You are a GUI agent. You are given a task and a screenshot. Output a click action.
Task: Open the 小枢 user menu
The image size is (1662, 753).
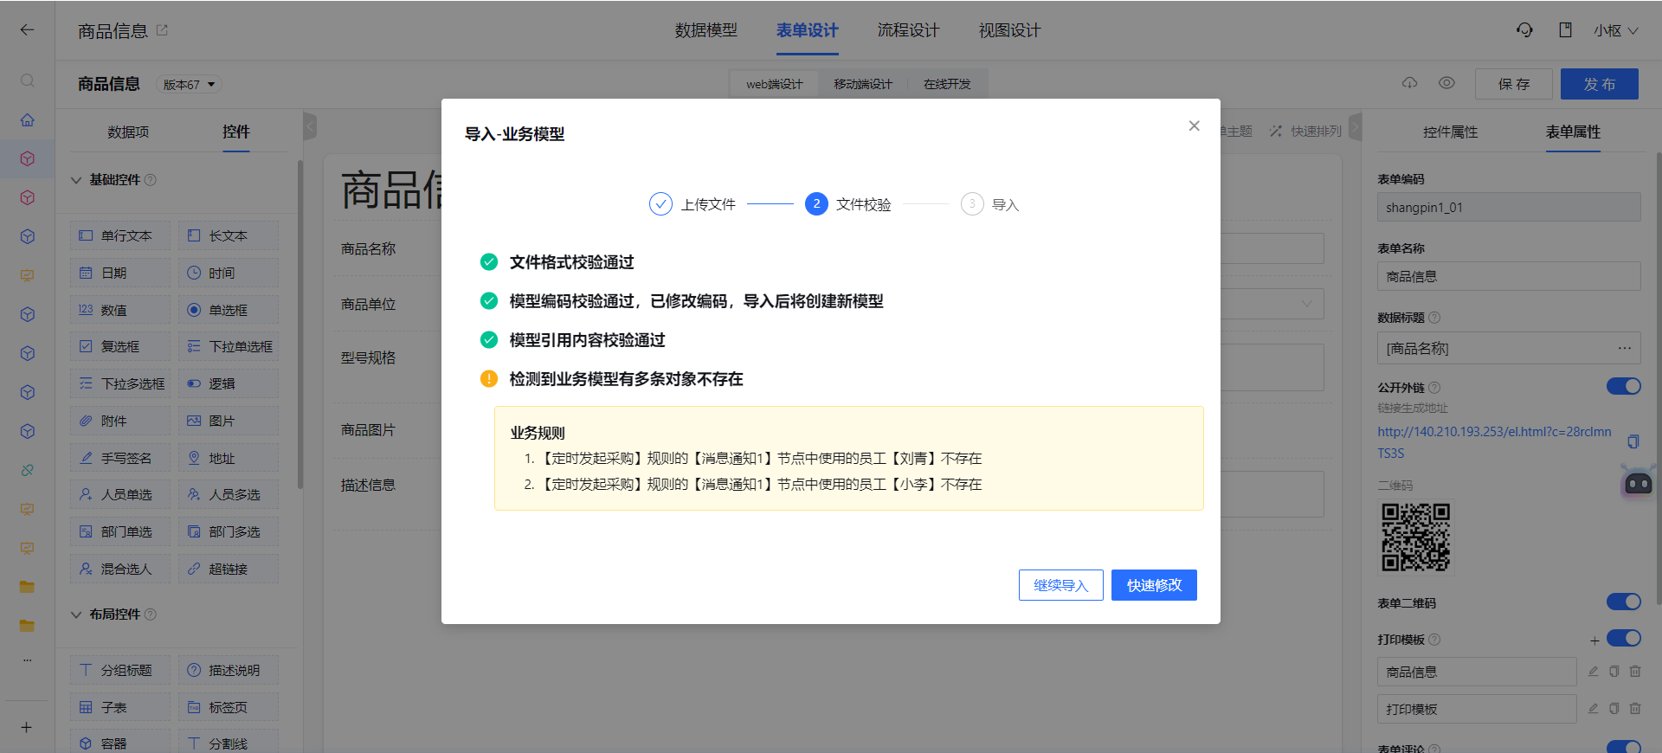click(x=1615, y=30)
